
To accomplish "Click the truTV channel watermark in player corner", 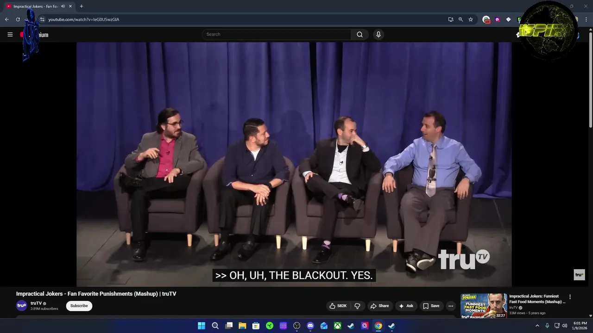I will pyautogui.click(x=579, y=275).
